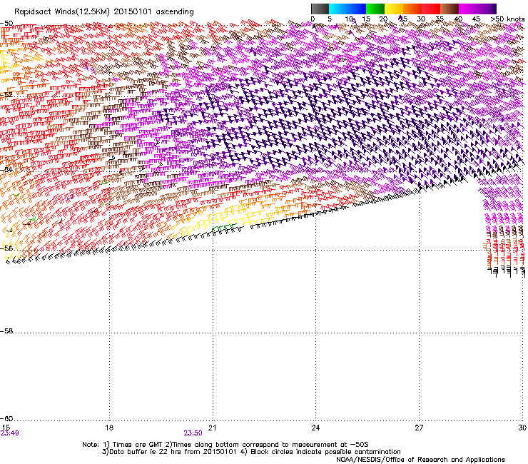Screen dimensions: 528x464
Task: Click the '30' longitude axis label
Action: (x=522, y=428)
